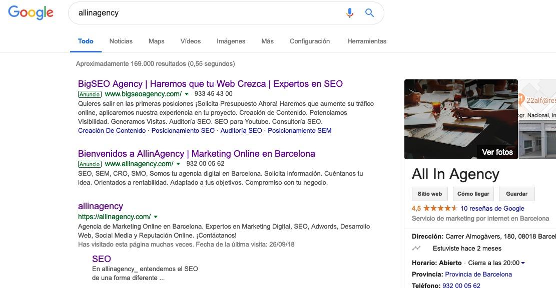Viewport: 556px width, 288px height.
Task: Click the All In Agency panel title
Action: (455, 174)
